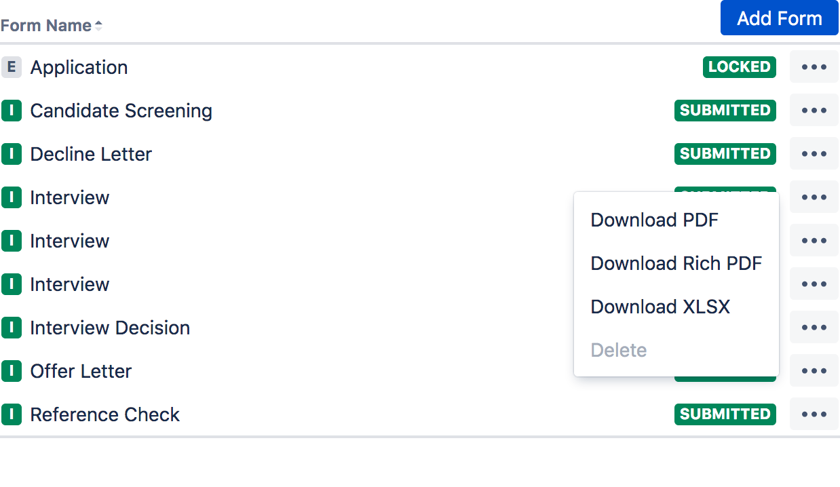Click the I icon beside Offer Letter
The height and width of the screenshot is (487, 840).
pos(11,371)
